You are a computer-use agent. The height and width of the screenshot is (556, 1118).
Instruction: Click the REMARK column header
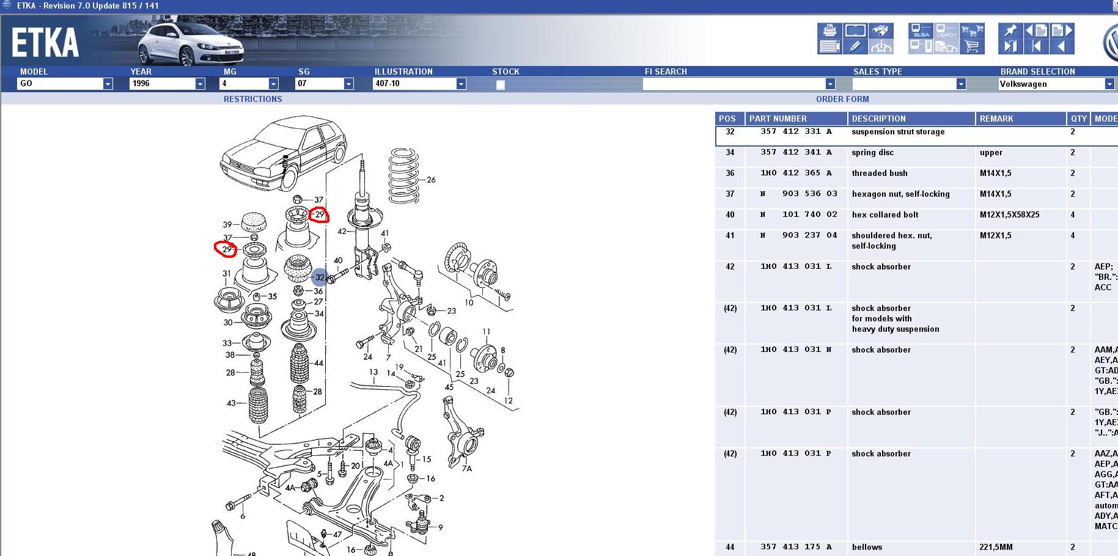click(1021, 119)
